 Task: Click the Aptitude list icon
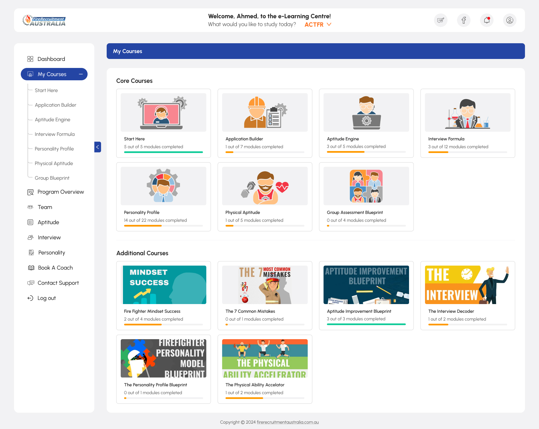30,222
